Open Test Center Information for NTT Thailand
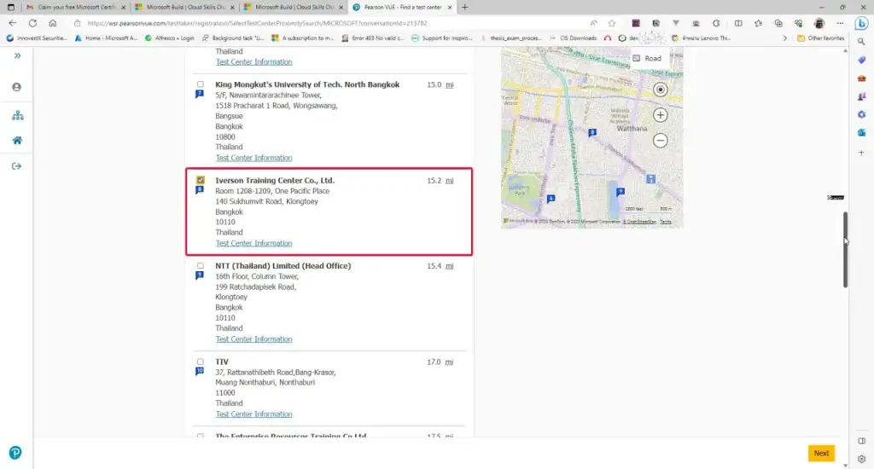Screen dimensions: 874x469 (253, 339)
